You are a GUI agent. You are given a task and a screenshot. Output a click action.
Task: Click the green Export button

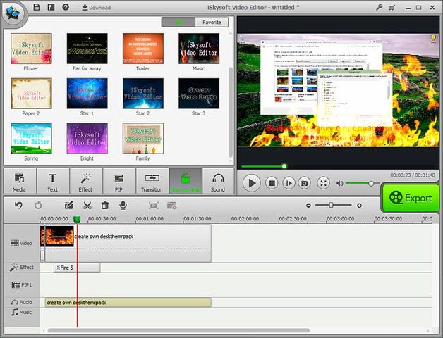point(411,198)
